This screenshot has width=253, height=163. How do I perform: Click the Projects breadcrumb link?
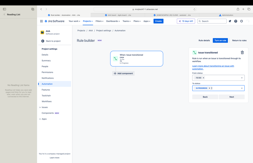point(81,31)
